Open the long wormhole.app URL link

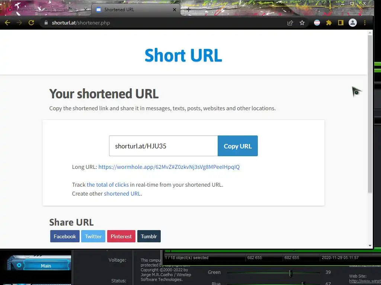(169, 167)
